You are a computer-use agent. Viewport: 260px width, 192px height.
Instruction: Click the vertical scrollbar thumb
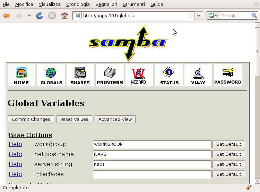click(257, 52)
